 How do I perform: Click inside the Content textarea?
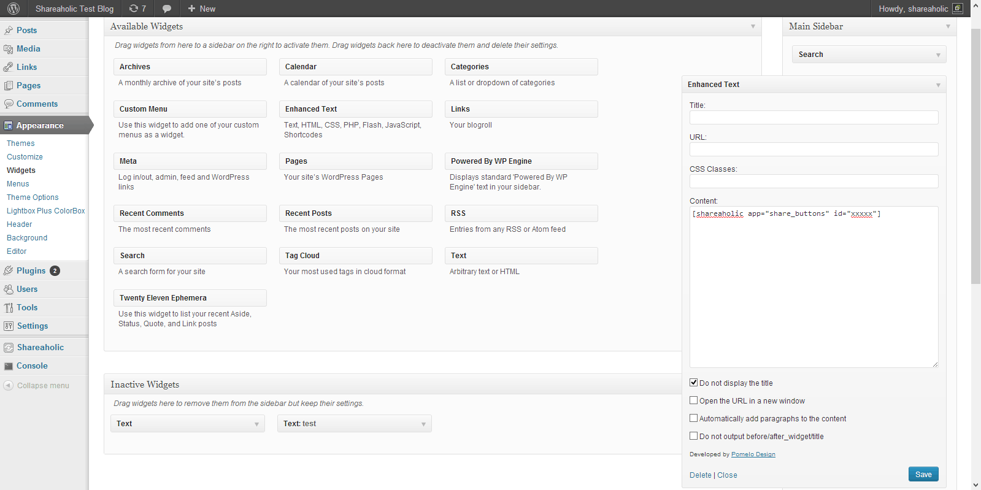coord(814,287)
